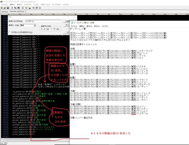Screen dimensions: 189x145
Task: Click the Cut scissors toolbar icon
Action: point(12,8)
